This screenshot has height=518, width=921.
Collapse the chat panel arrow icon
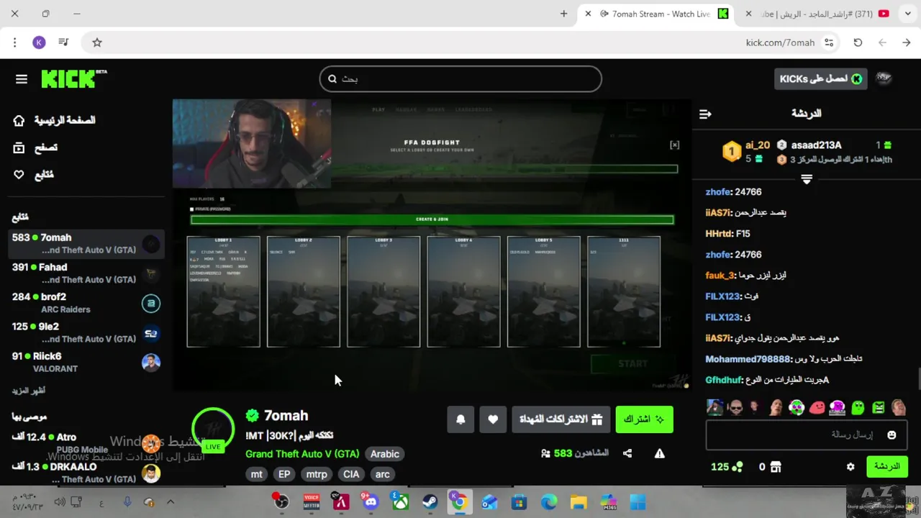coord(705,114)
